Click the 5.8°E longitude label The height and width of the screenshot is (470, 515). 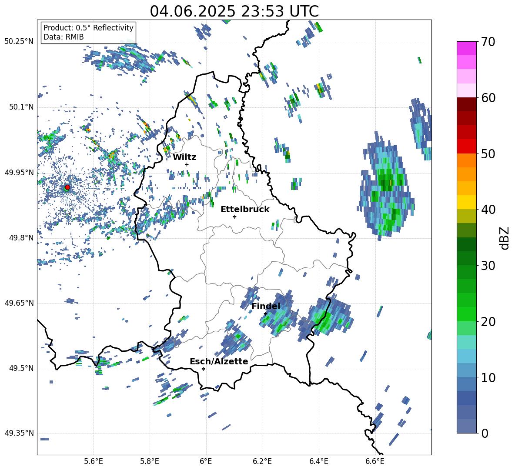tap(150, 461)
